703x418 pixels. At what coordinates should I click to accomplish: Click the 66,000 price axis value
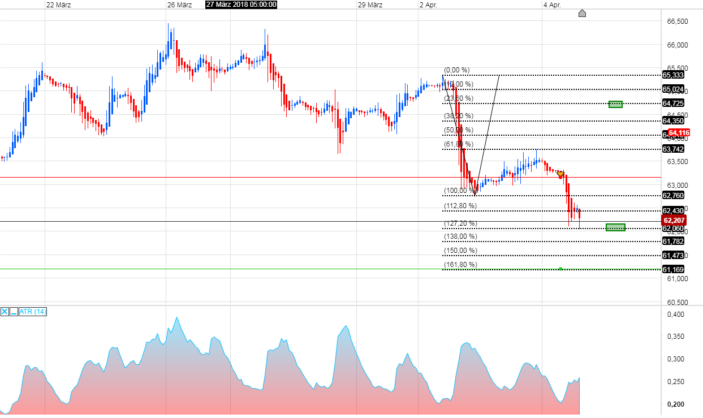coord(678,45)
